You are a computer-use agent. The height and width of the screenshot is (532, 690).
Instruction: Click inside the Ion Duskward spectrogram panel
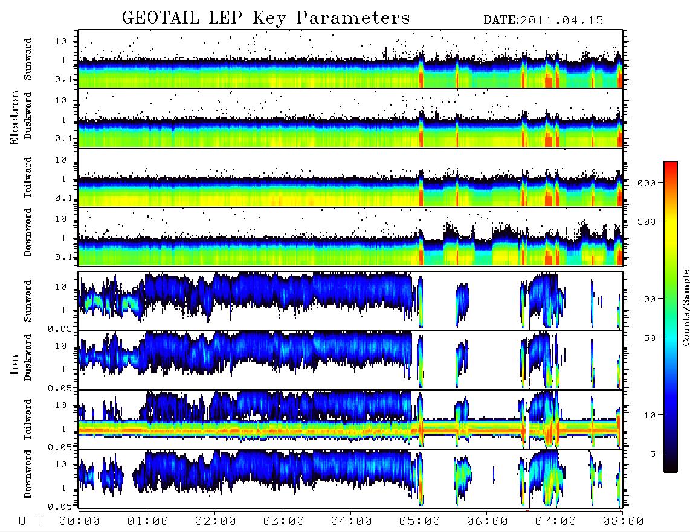[x=350, y=360]
